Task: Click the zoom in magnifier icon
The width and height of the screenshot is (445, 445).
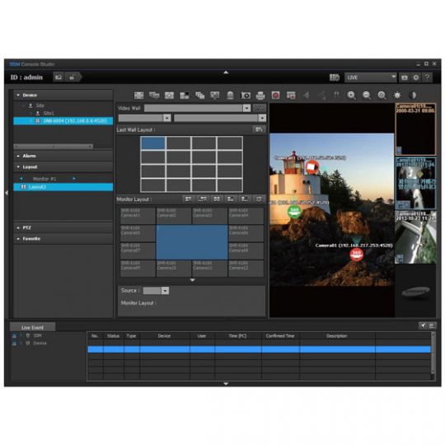Action: [x=351, y=96]
